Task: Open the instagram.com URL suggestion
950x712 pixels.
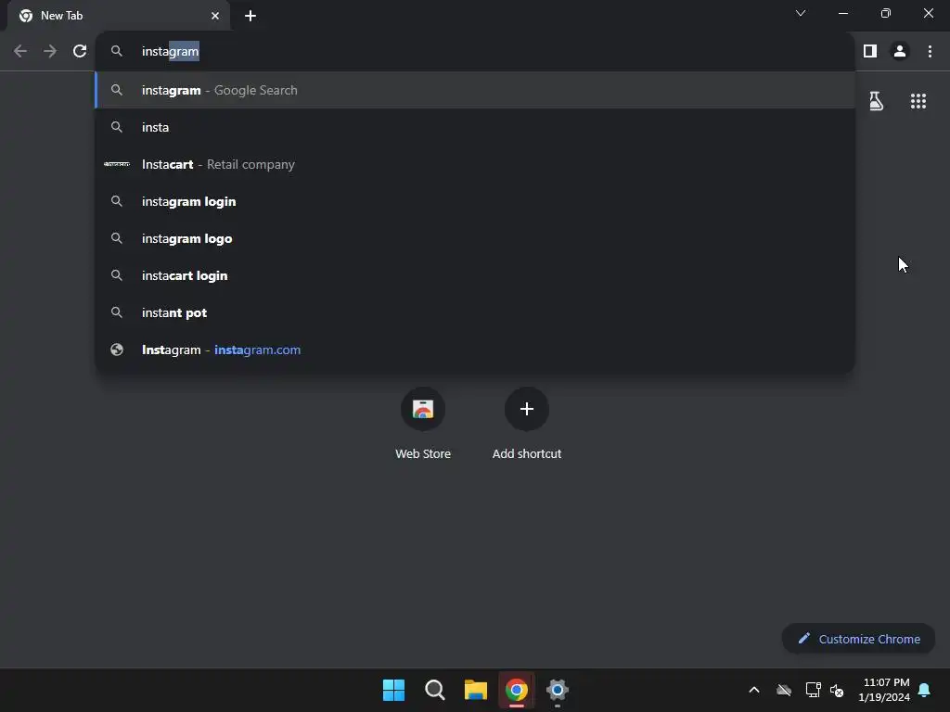Action: pyautogui.click(x=476, y=350)
